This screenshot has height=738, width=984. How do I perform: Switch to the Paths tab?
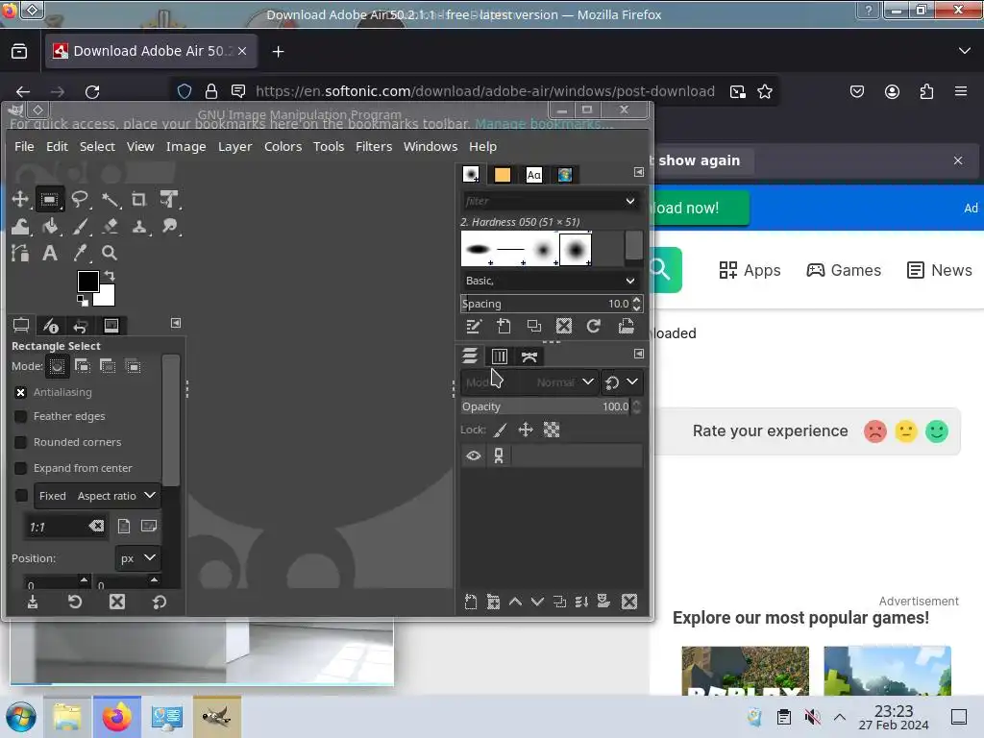point(529,357)
